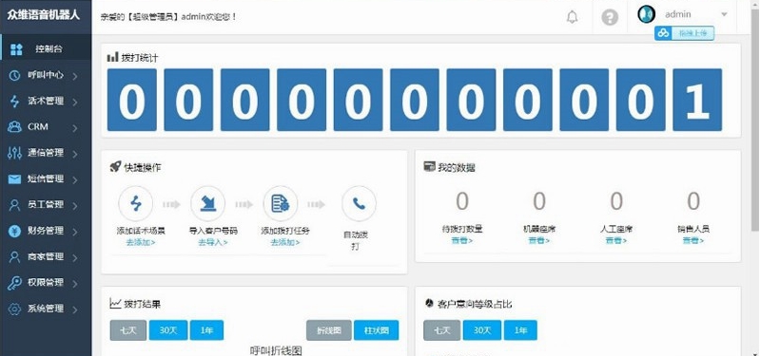Select 30天 range in 拨打结果
760x356 pixels.
coord(167,330)
